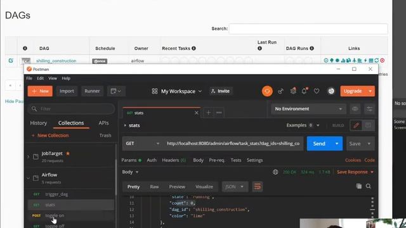Image resolution: width=406 pixels, height=228 pixels.
Task: Open Postman settings gear icon
Action: tap(293, 91)
